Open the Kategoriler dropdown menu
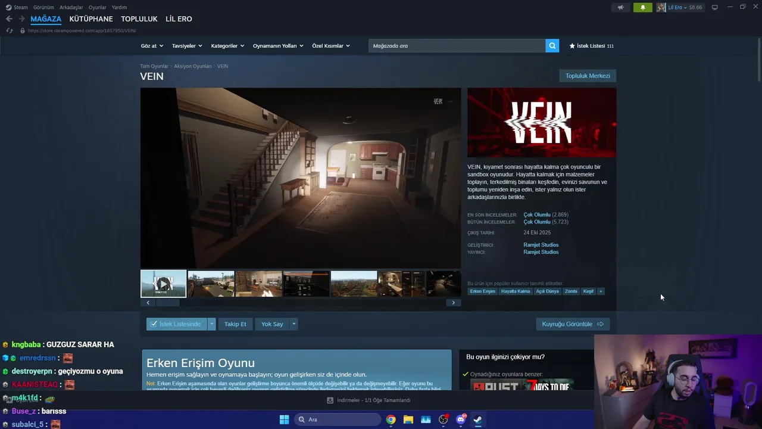Viewport: 762px width, 429px height. tap(227, 46)
